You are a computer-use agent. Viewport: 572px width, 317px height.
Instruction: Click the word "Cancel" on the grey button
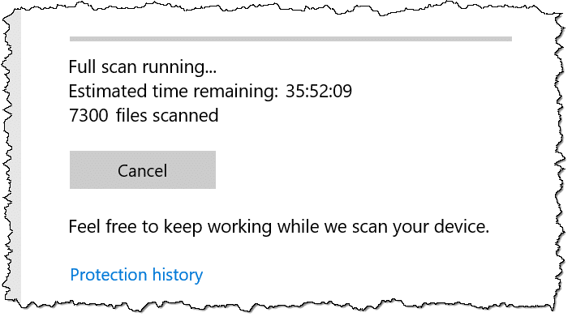[143, 170]
